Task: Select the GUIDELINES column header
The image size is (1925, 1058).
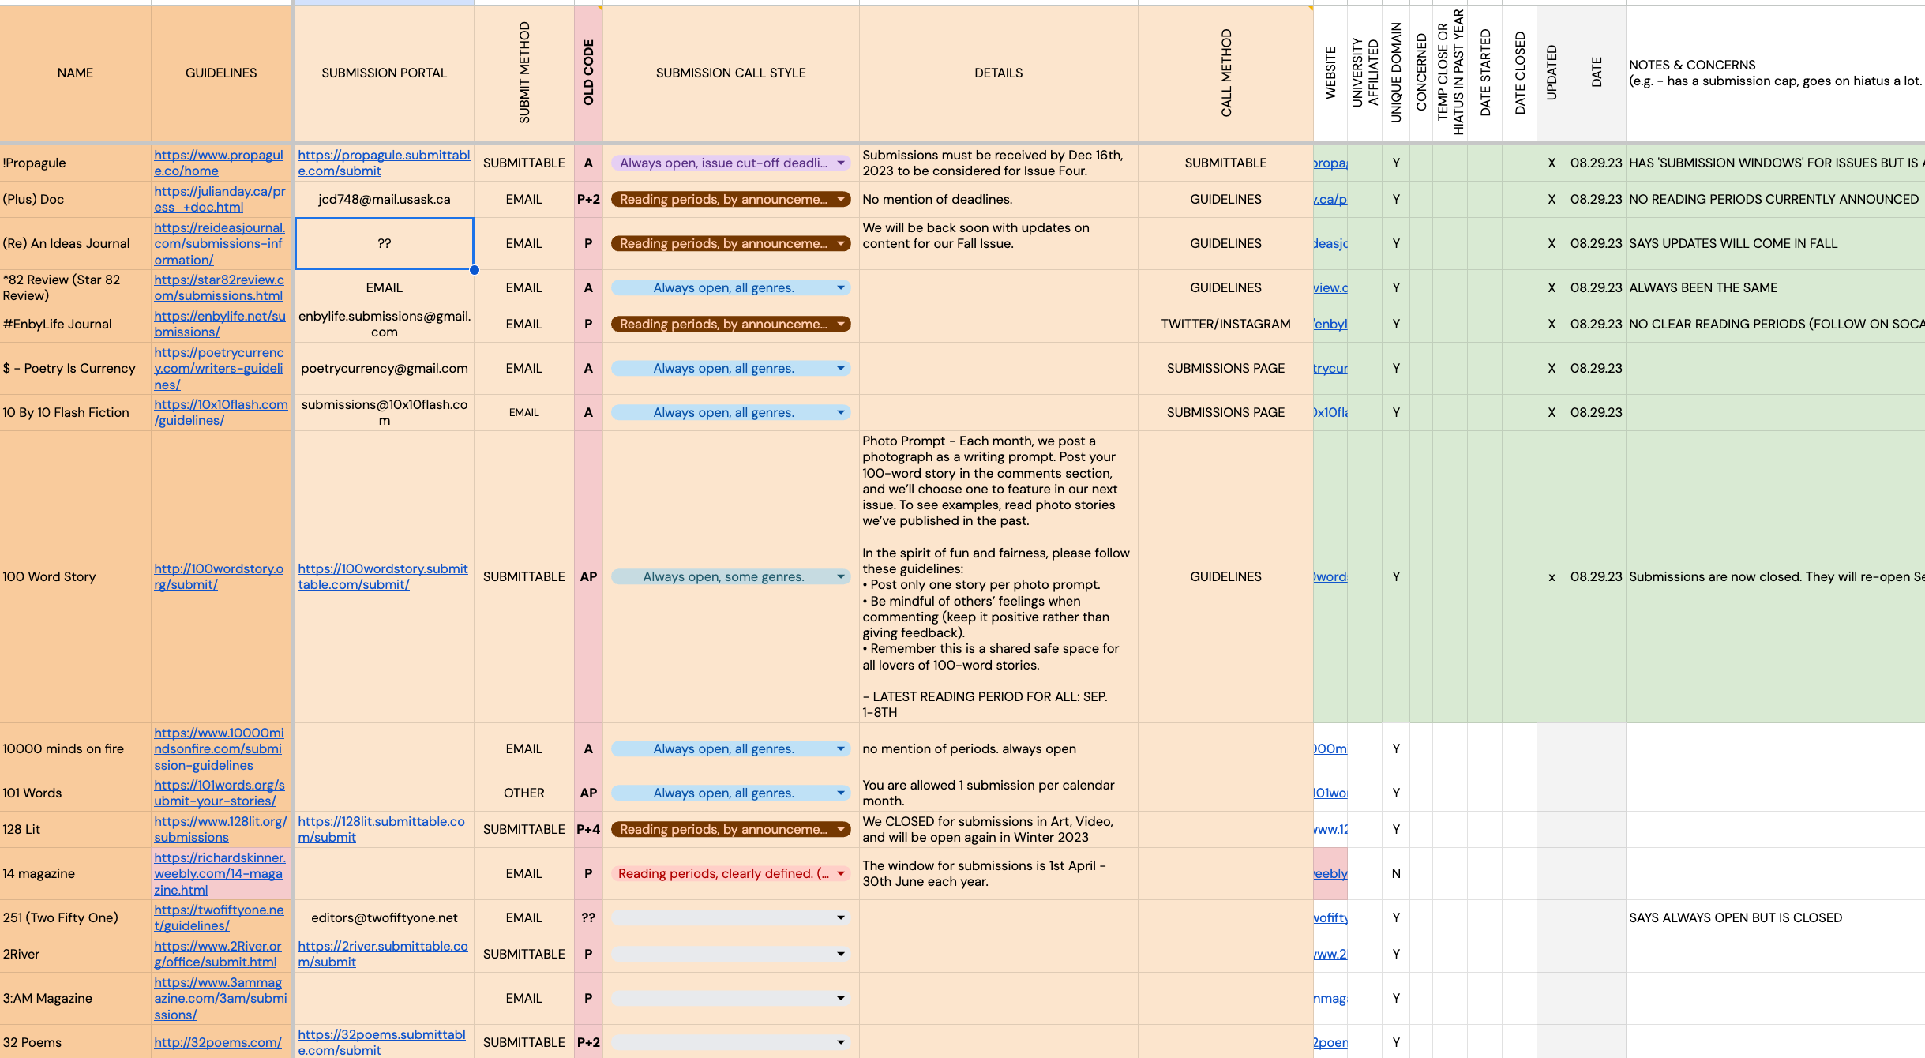Action: 221,73
